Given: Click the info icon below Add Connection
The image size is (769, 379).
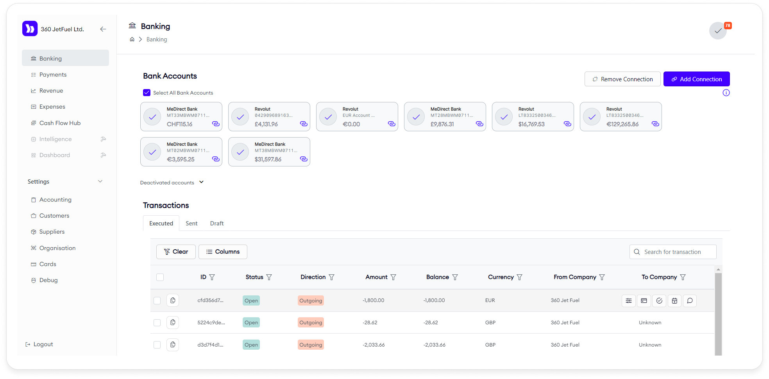Looking at the screenshot, I should [x=726, y=93].
